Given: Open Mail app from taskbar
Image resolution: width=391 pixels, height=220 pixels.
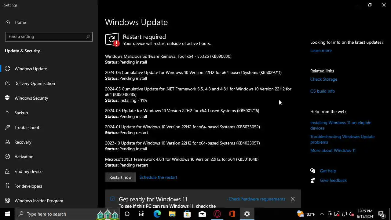Looking at the screenshot, I should [x=202, y=214].
